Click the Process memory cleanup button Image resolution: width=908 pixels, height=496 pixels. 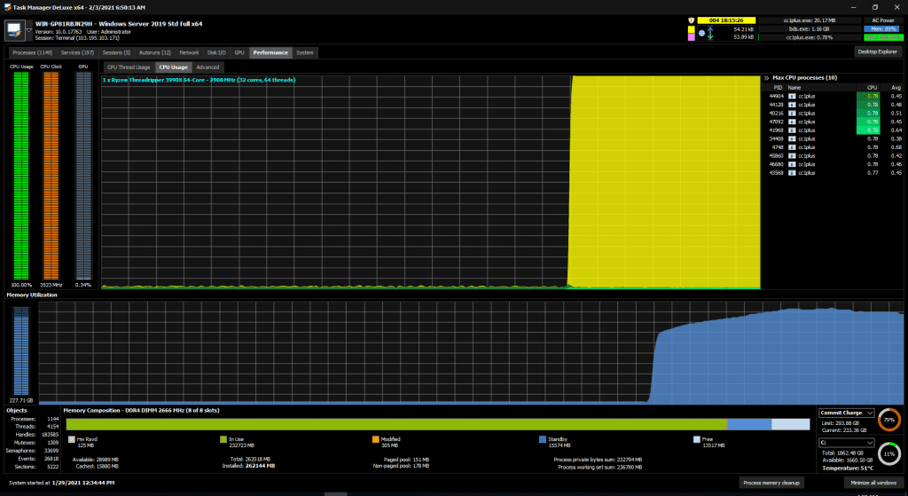pyautogui.click(x=771, y=483)
